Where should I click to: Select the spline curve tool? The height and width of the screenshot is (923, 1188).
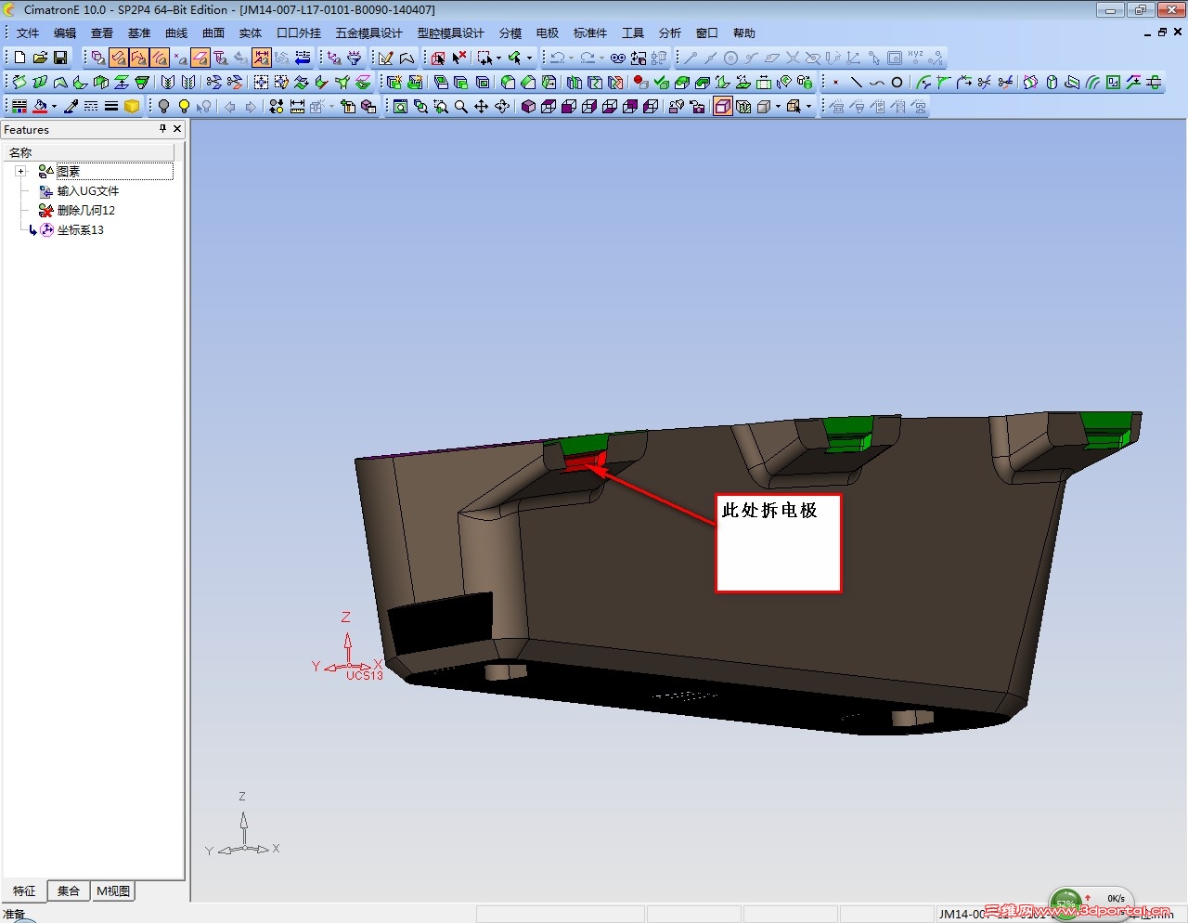876,83
